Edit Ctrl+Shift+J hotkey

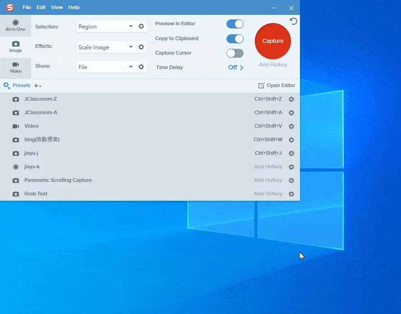(x=268, y=153)
